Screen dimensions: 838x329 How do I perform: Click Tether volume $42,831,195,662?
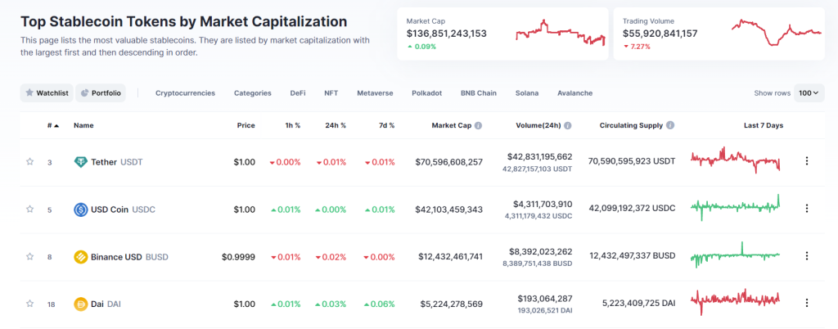tap(539, 157)
